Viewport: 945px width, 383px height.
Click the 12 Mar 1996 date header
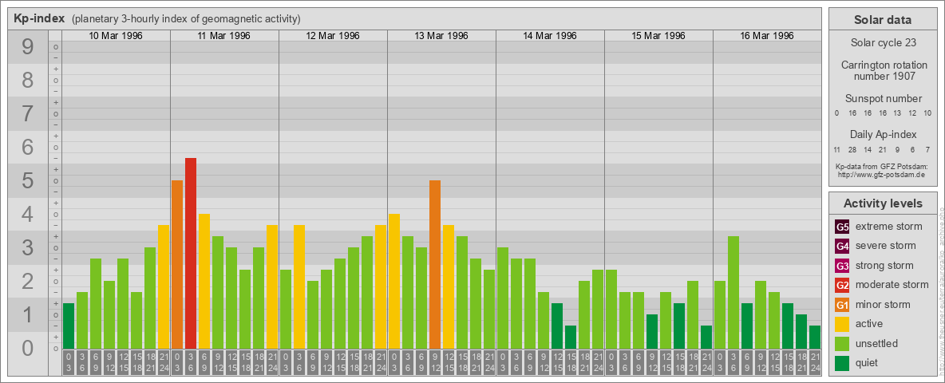tap(333, 36)
